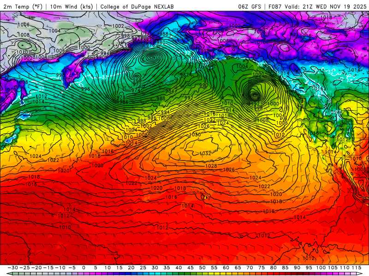This screenshot has height=276, width=369.
Task: Click the 976 isobar label
Action: pos(150,45)
